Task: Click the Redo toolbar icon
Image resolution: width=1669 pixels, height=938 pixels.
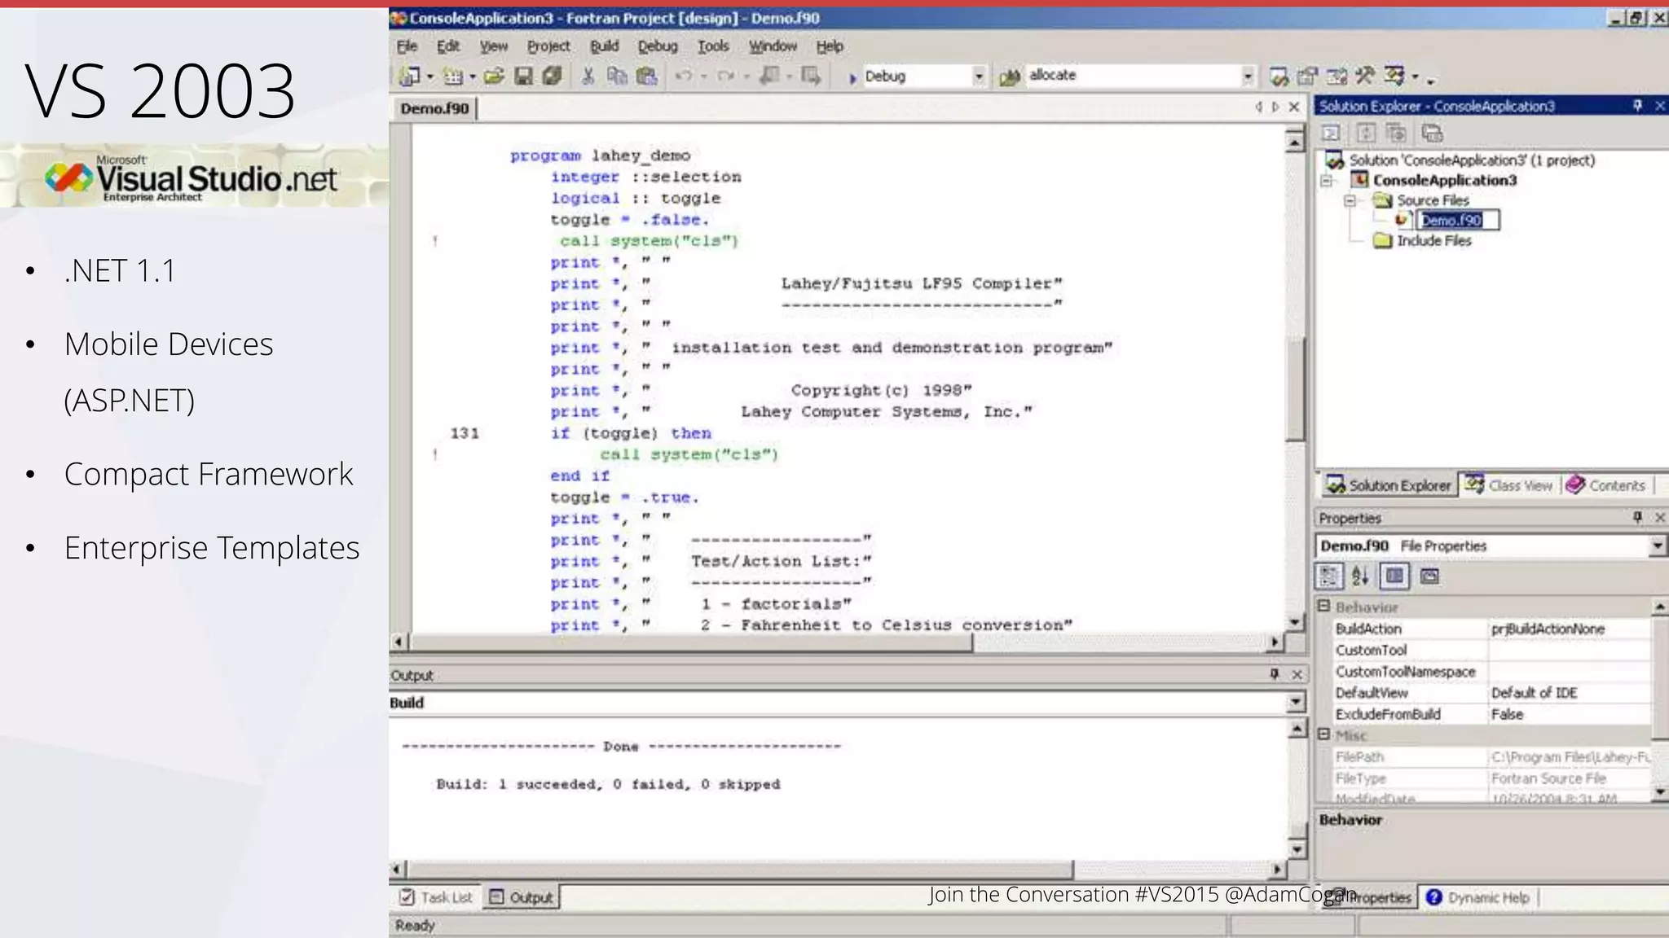Action: coord(725,76)
